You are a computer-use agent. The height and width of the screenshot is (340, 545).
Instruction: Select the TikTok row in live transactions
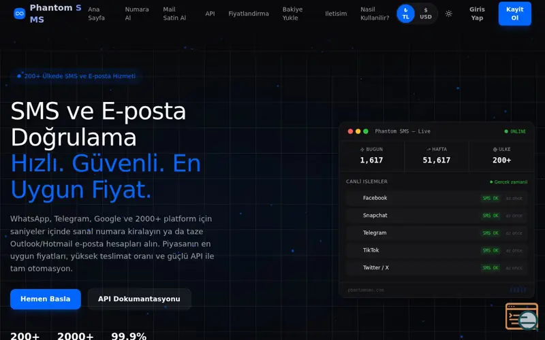(437, 250)
